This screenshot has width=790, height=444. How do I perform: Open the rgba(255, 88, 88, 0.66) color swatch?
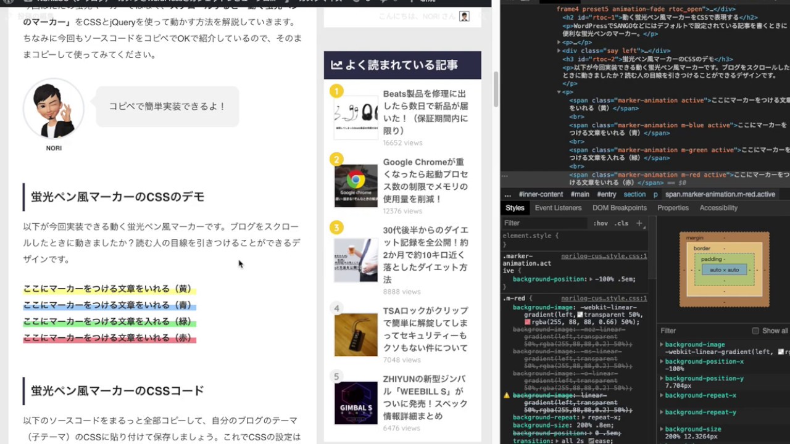[x=527, y=322]
